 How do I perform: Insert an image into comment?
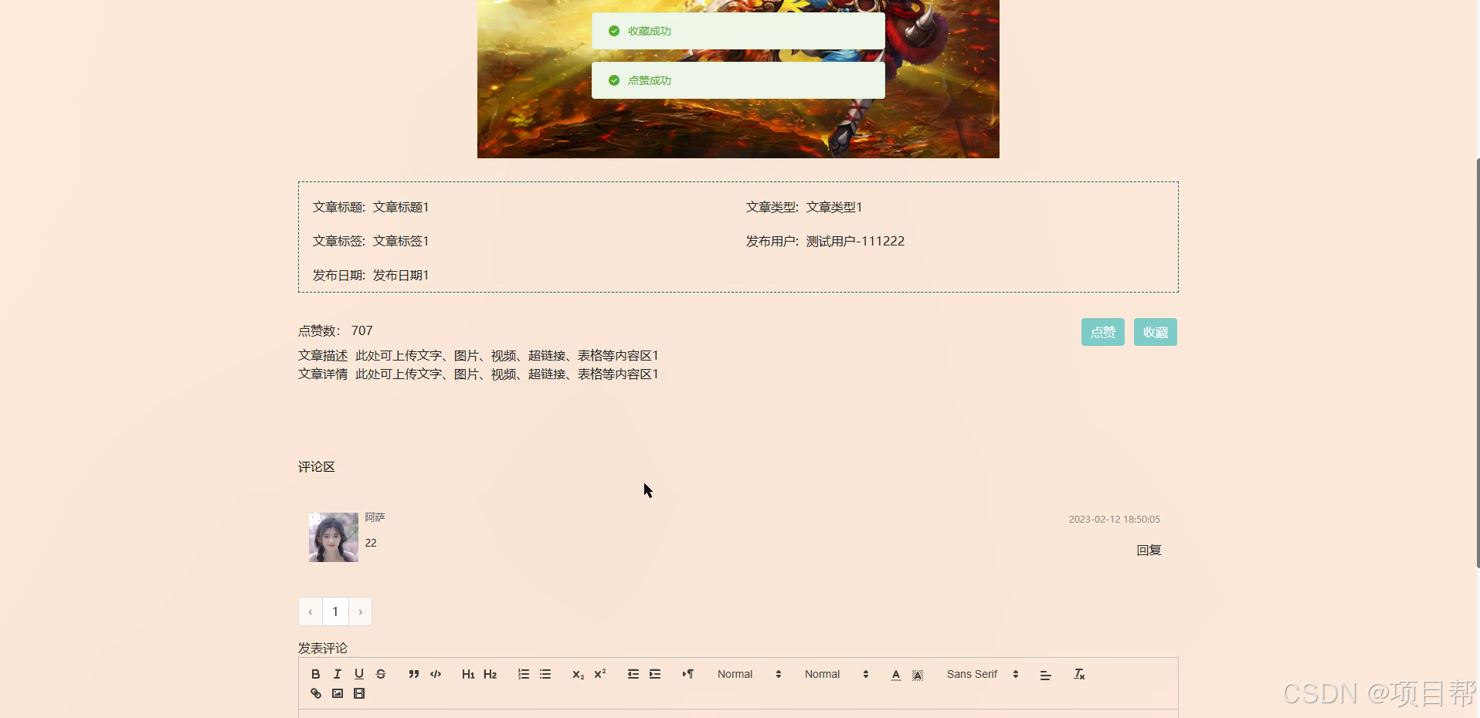coord(337,693)
